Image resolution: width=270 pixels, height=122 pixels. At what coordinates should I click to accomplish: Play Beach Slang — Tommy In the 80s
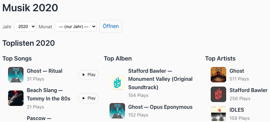pyautogui.click(x=88, y=98)
